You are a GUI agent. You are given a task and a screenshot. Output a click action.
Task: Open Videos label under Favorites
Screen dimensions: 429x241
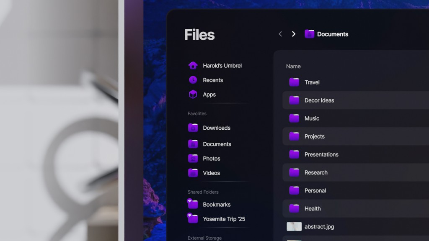pyautogui.click(x=211, y=173)
